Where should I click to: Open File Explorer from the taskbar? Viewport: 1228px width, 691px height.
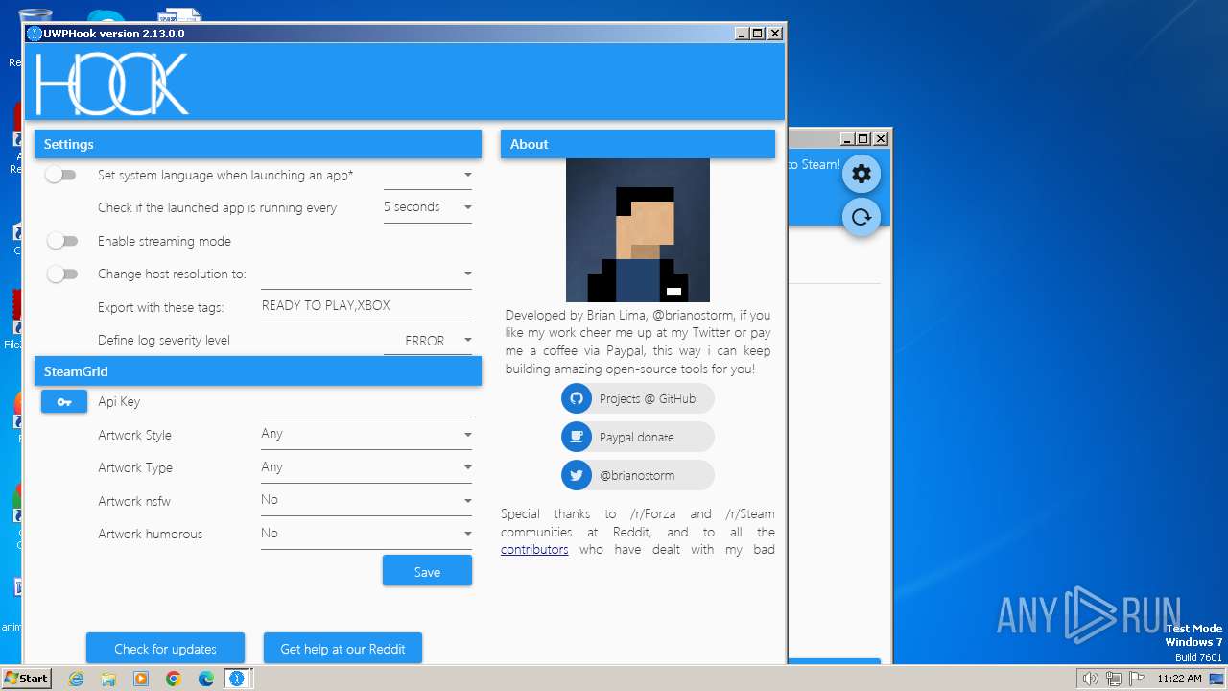pyautogui.click(x=108, y=679)
